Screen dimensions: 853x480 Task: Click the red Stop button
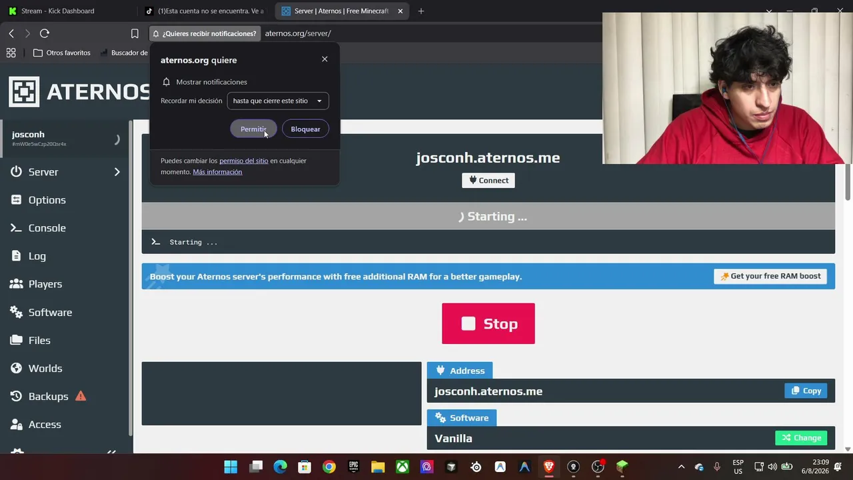[488, 323]
